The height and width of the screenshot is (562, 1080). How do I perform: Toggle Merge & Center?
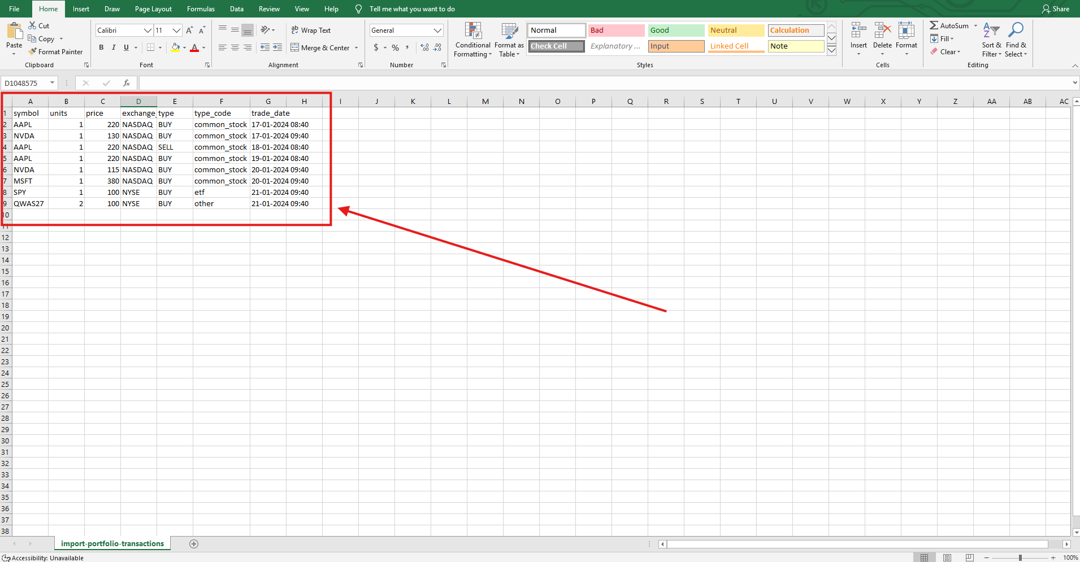pyautogui.click(x=320, y=47)
